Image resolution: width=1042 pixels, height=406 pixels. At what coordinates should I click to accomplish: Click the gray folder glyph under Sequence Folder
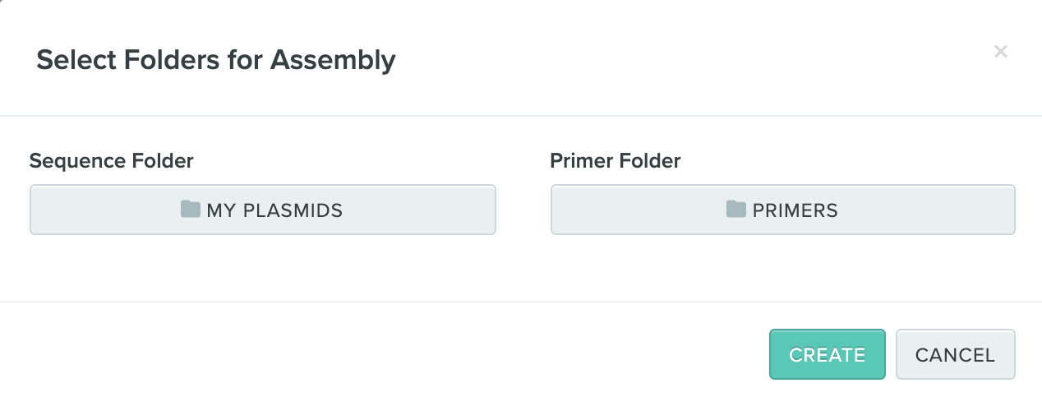(x=191, y=209)
